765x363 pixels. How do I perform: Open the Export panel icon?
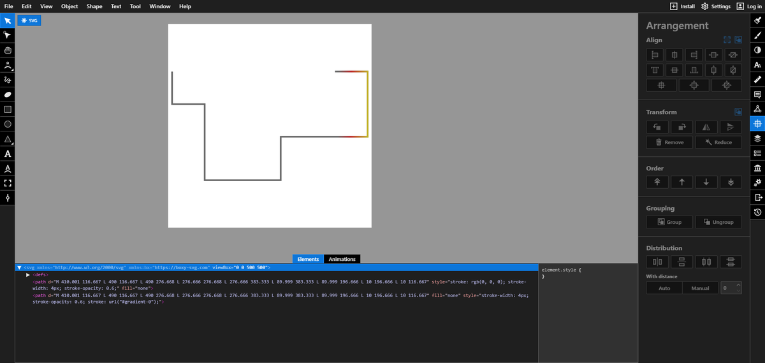(757, 197)
